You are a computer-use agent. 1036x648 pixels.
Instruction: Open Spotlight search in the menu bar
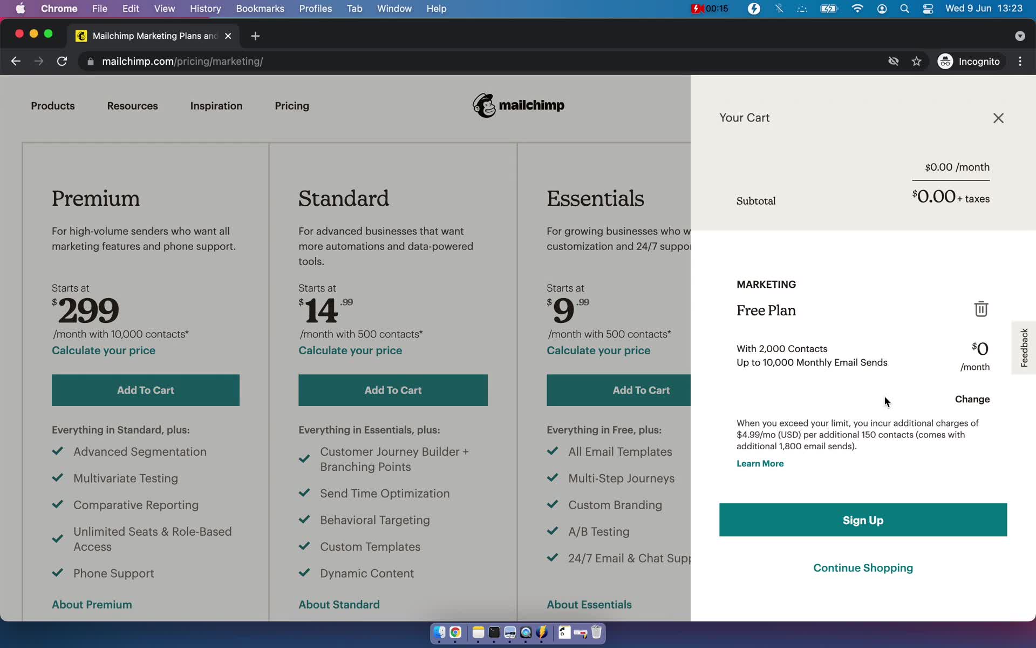pos(905,9)
